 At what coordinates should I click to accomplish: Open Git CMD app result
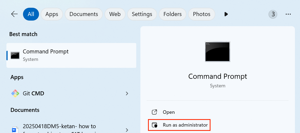click(71, 93)
